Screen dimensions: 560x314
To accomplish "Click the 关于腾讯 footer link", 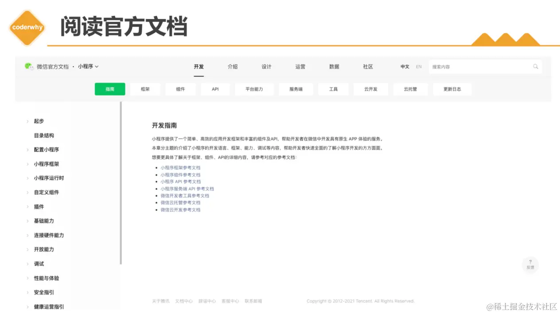I will point(160,301).
